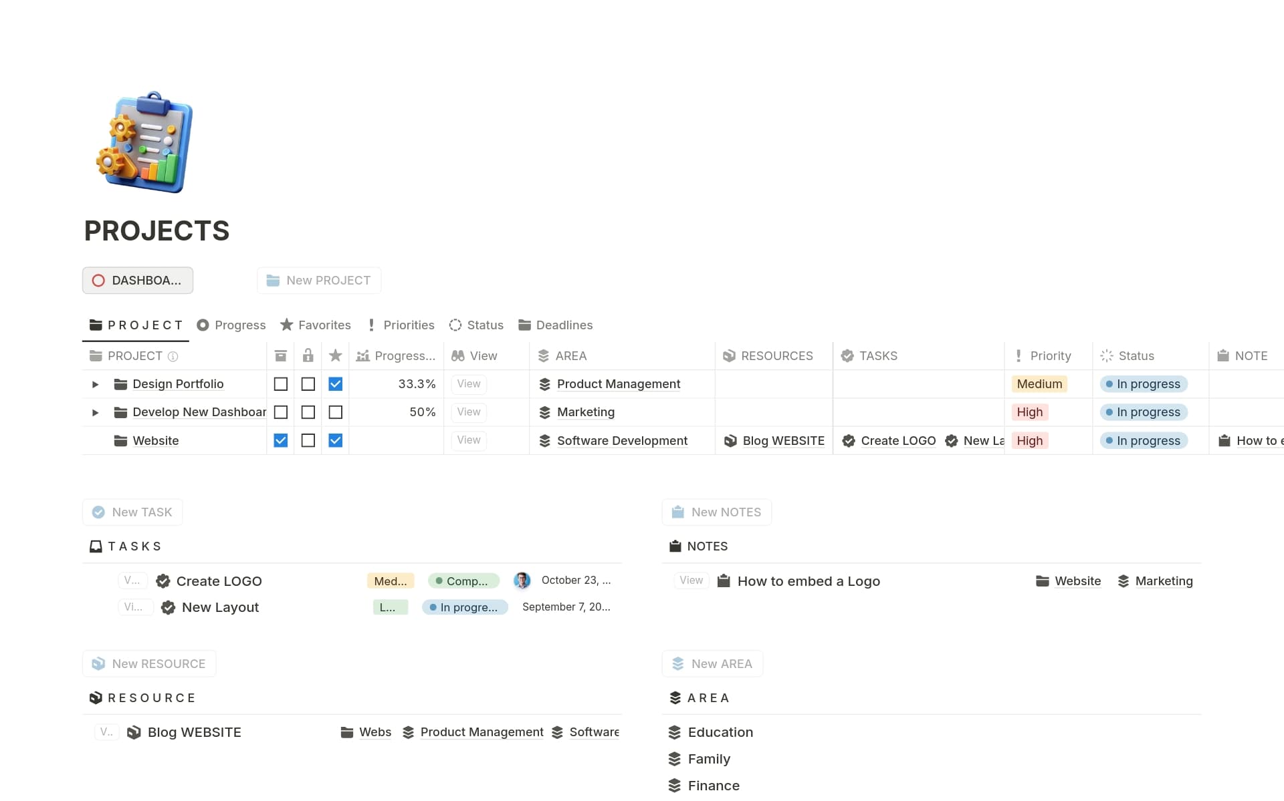Click stack icon beside Product Management area
Image resolution: width=1284 pixels, height=801 pixels.
[x=544, y=384]
